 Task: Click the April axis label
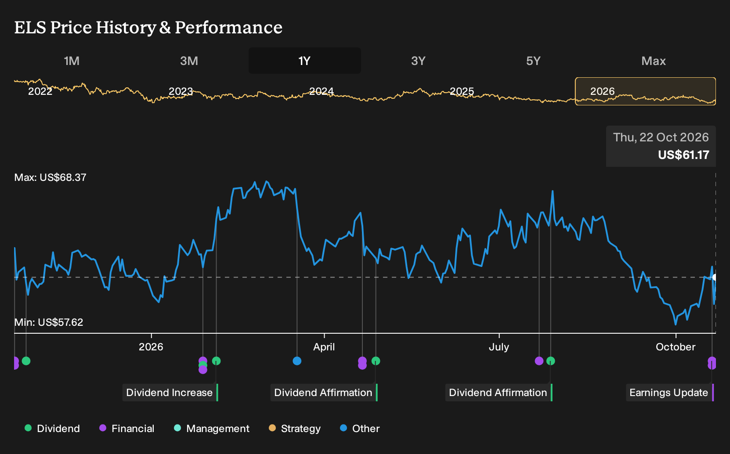pyautogui.click(x=324, y=347)
